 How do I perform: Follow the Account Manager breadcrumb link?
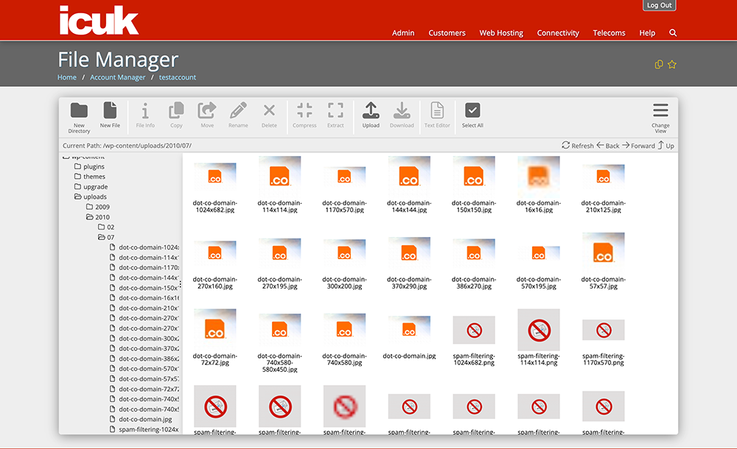tap(117, 77)
